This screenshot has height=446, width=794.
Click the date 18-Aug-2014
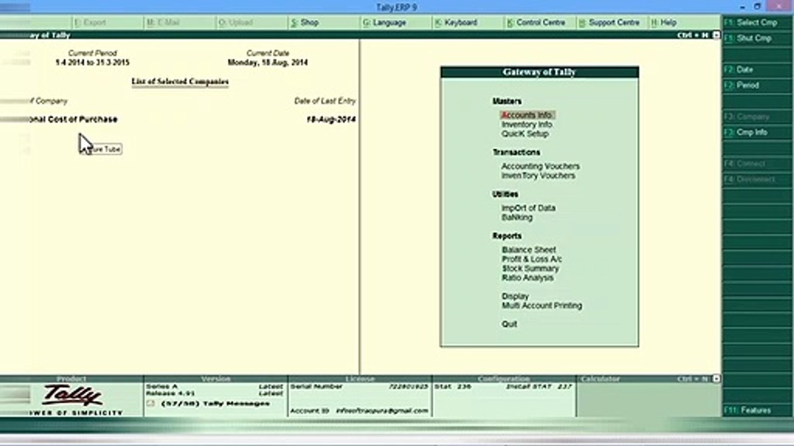331,120
